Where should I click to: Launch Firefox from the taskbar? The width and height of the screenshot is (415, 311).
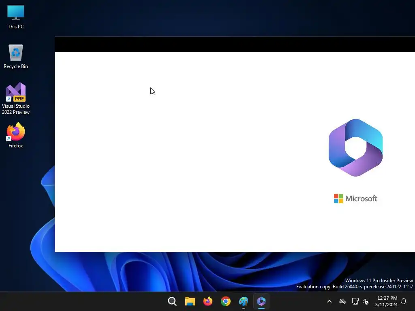[x=208, y=301]
